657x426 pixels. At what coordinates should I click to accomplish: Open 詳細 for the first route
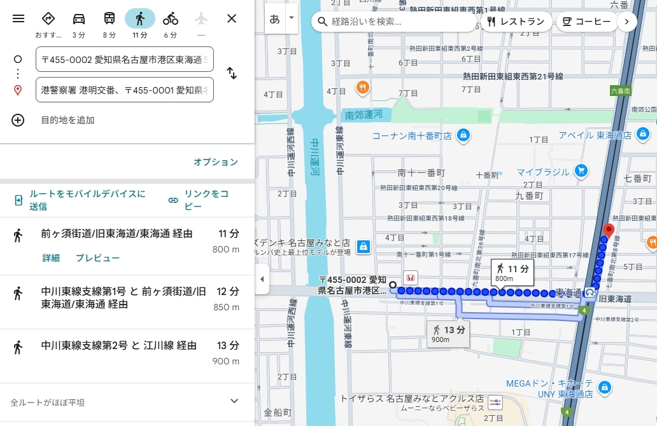51,258
